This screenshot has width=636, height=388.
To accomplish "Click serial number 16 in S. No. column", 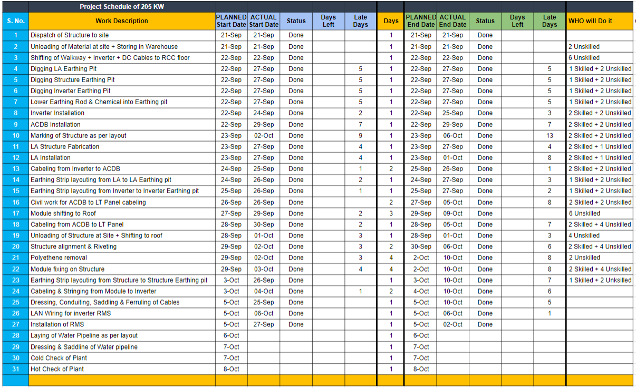I will tap(16, 202).
